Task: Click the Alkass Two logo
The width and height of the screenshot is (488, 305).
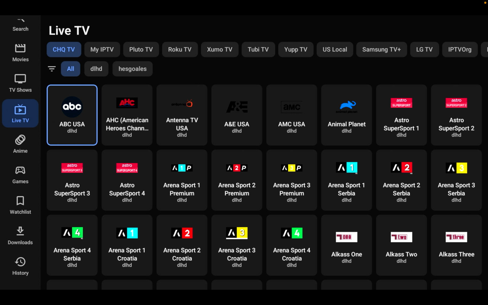Action: point(401,237)
